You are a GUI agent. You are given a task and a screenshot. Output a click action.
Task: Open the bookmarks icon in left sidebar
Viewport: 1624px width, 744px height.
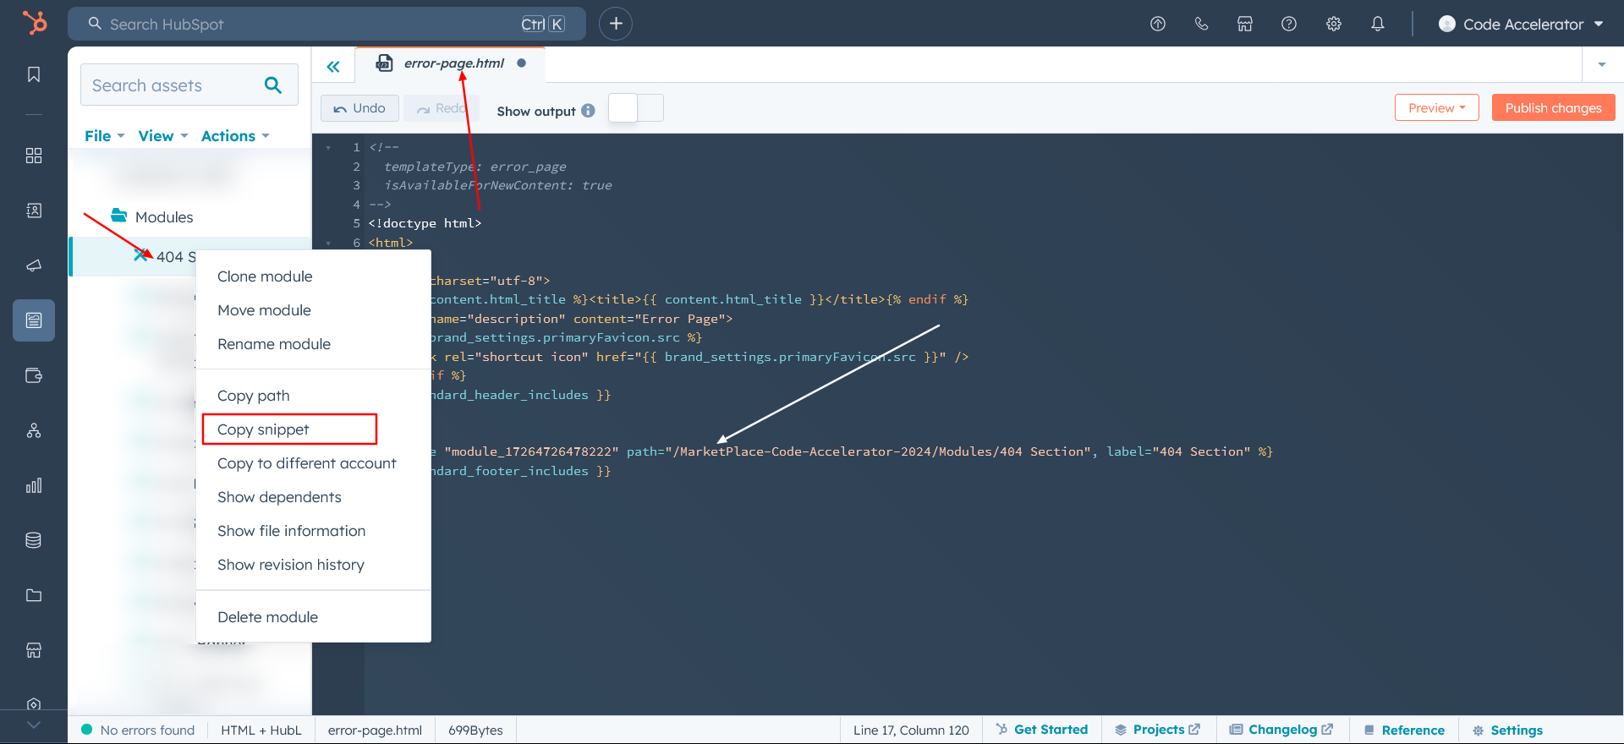(x=34, y=74)
